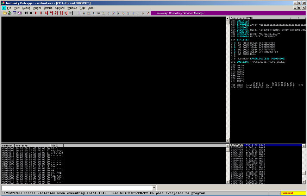This screenshot has width=307, height=196.
Task: Expand the command bar dropdown arrow
Action: tap(153, 188)
